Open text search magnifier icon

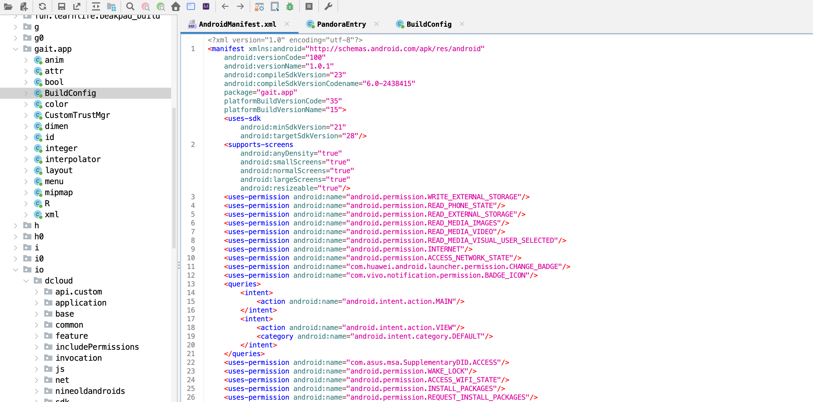coord(130,7)
